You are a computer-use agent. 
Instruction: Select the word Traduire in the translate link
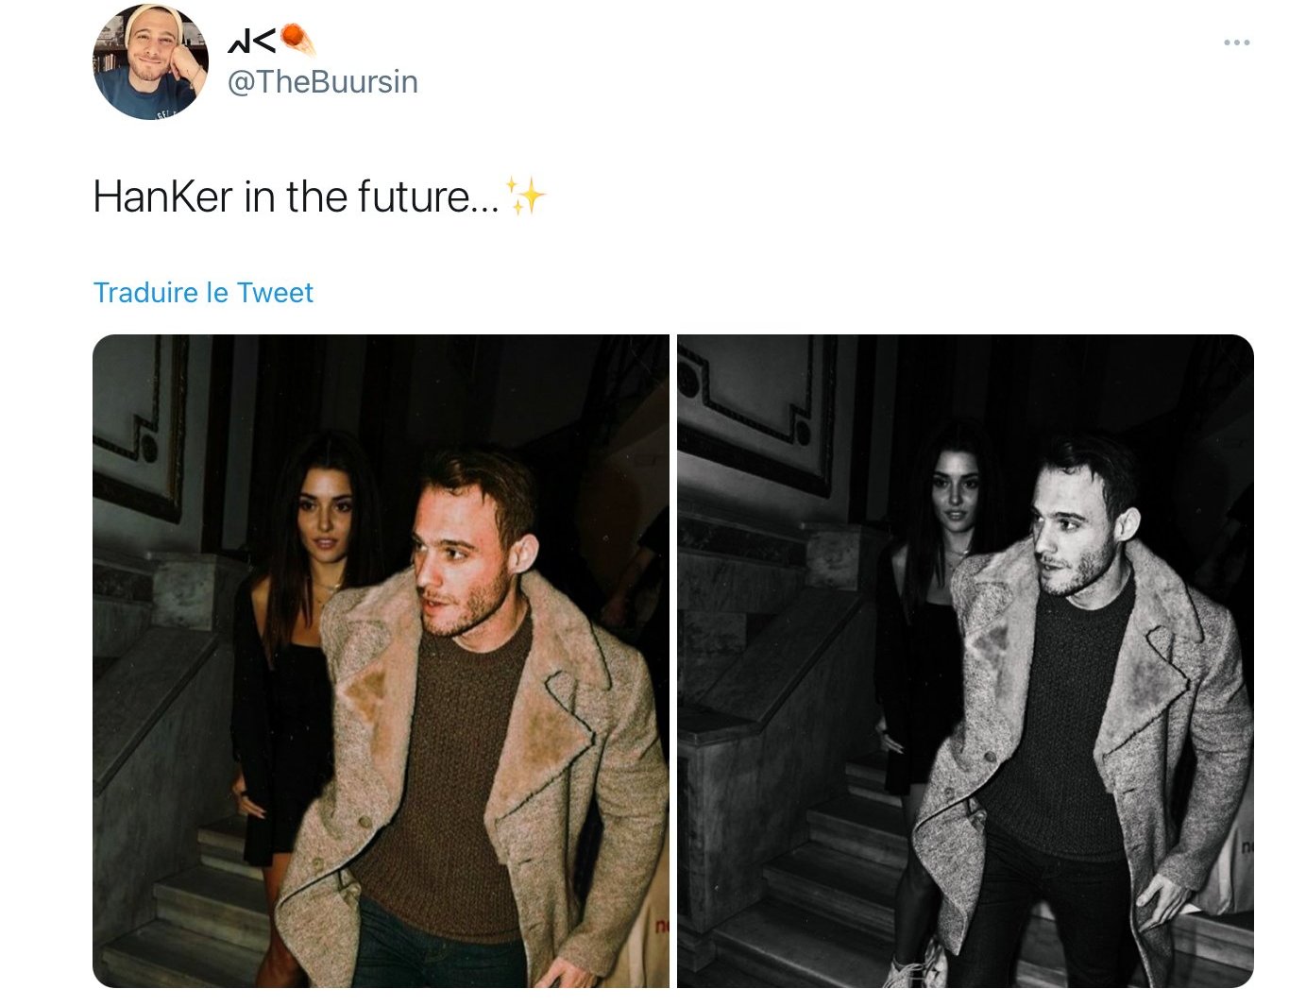click(145, 293)
